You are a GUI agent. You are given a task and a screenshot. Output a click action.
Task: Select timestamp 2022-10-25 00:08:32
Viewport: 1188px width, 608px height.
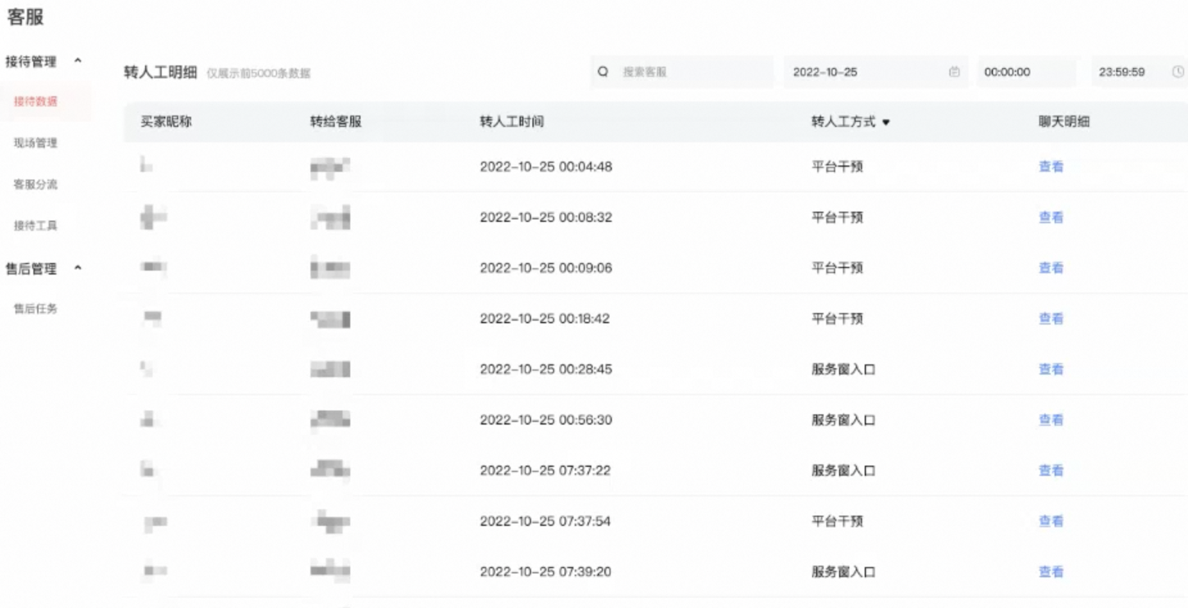(546, 217)
